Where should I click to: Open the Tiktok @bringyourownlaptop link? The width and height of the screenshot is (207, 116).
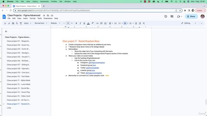pos(94,73)
